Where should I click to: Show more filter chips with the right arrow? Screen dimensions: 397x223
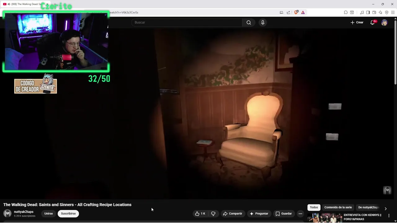386,209
